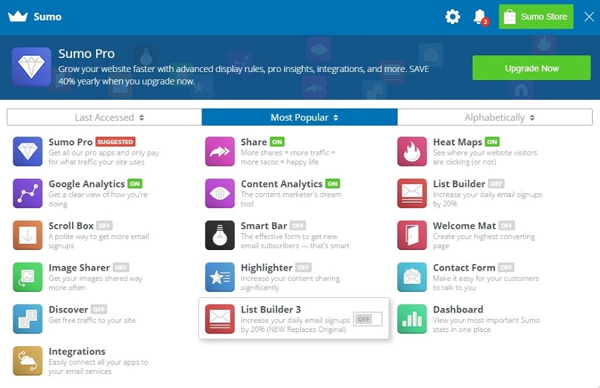Image resolution: width=600 pixels, height=388 pixels.
Task: Sort apps by Last Accessed tab
Action: pyautogui.click(x=105, y=117)
